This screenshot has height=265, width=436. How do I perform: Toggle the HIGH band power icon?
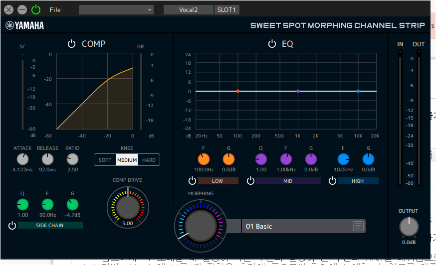tap(332, 181)
